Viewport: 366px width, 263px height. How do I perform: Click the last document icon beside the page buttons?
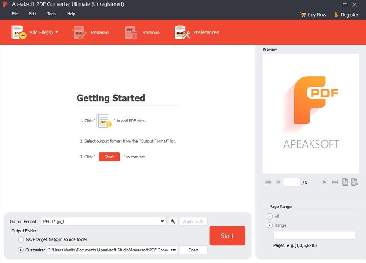(354, 182)
